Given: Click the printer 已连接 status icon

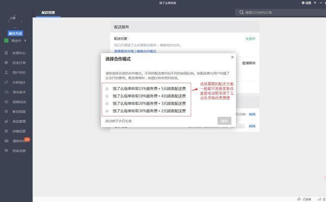Looking at the screenshot, I should 299,199.
